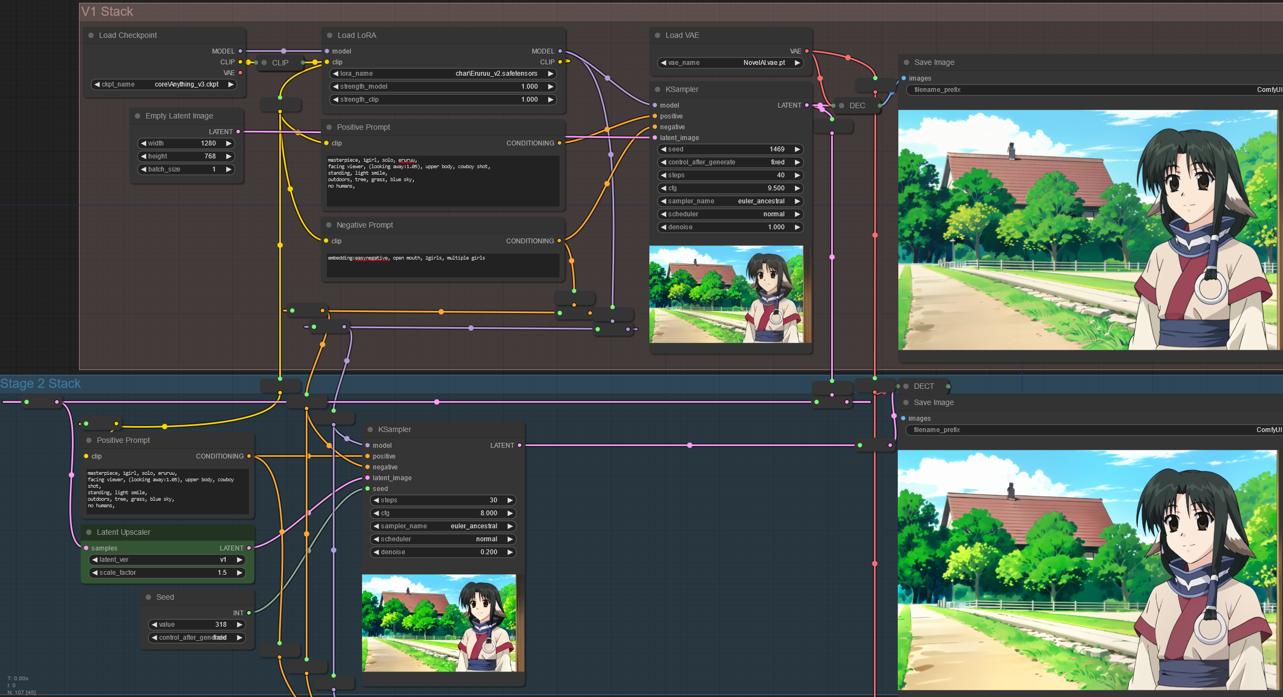The image size is (1283, 697).
Task: Increase the width value with right arrow
Action: coord(229,143)
